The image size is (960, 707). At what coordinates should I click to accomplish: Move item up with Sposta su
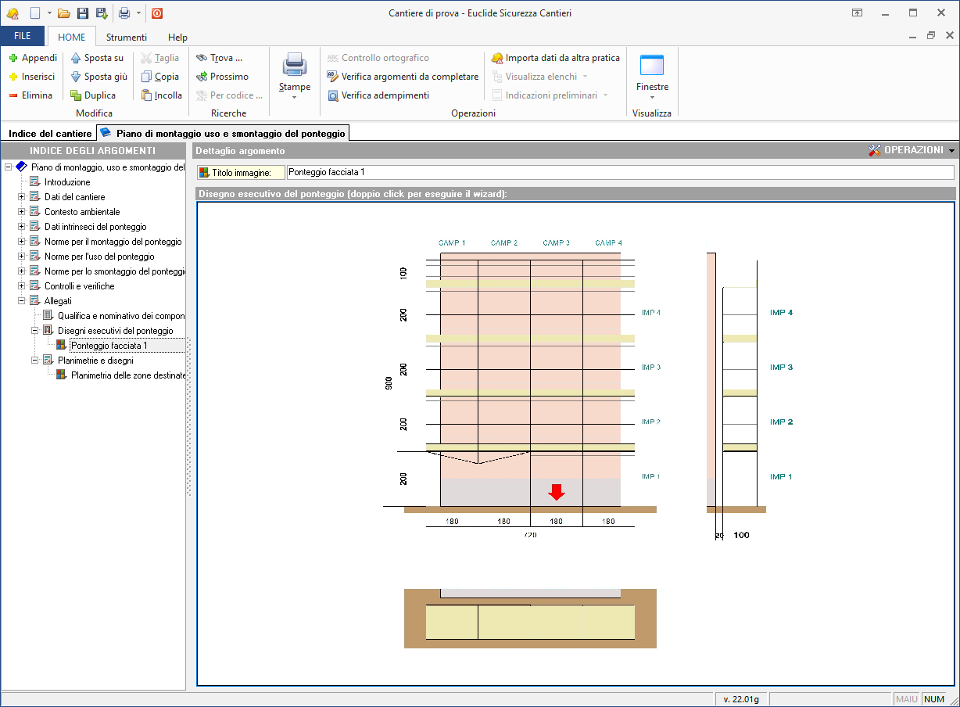click(97, 58)
